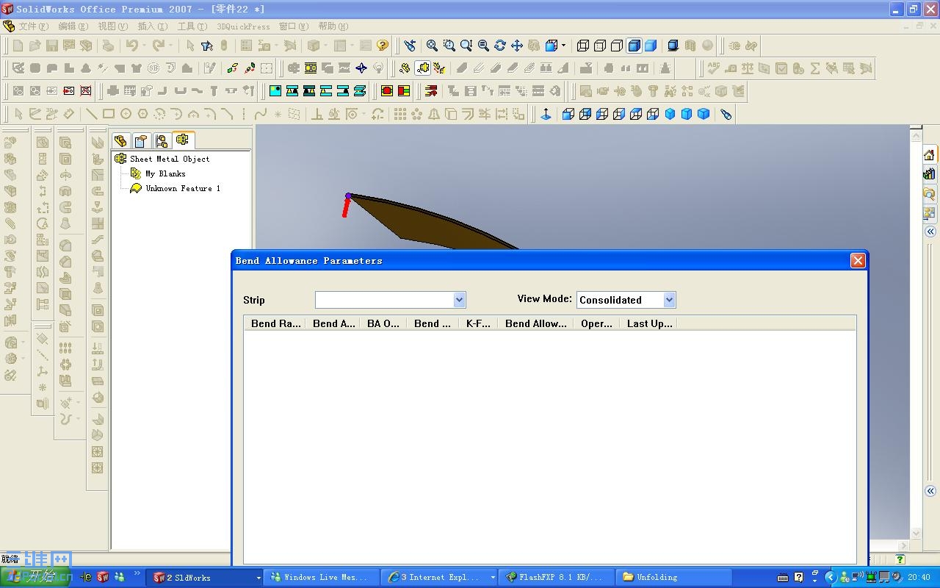940x588 pixels.
Task: Open the 插入(I) menu
Action: [x=152, y=26]
